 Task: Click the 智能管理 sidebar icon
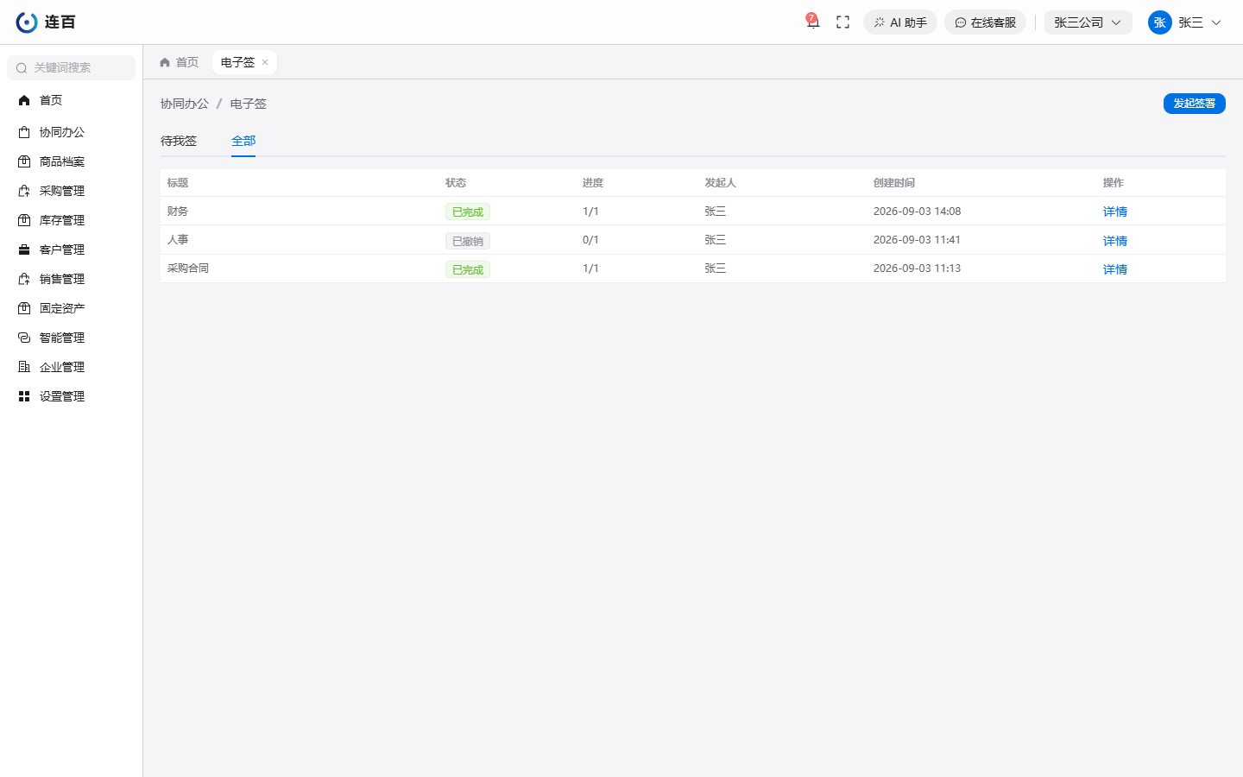[x=24, y=338]
